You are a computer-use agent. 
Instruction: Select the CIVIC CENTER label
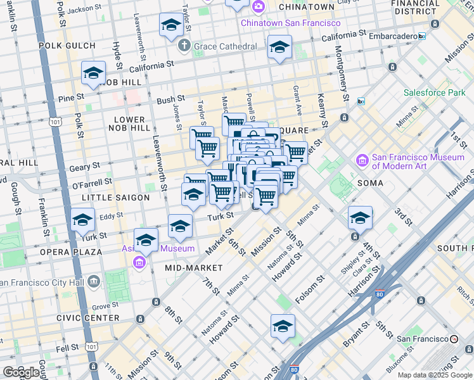coord(88,318)
